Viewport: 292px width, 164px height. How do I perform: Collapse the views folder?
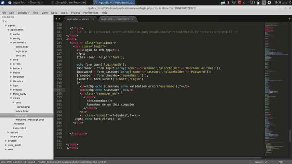(x=11, y=98)
